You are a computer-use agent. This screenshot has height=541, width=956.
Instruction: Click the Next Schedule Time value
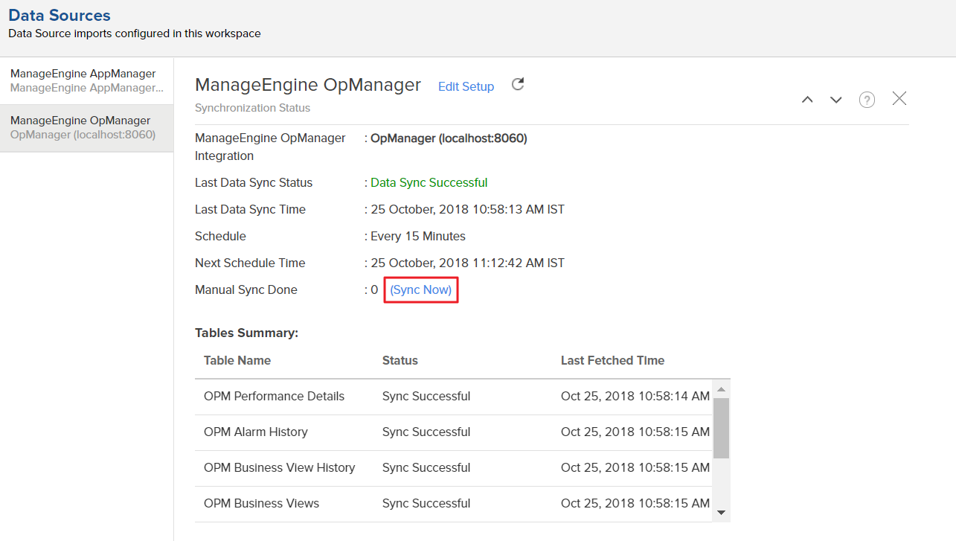tap(467, 263)
